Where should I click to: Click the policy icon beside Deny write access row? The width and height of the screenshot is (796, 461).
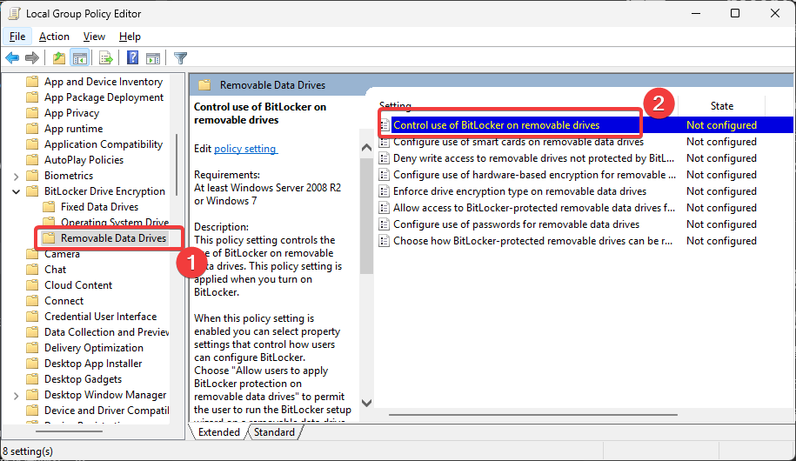coord(385,158)
